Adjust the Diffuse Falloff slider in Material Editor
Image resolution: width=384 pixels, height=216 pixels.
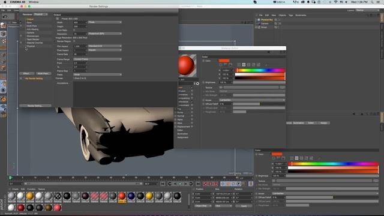(x=259, y=104)
